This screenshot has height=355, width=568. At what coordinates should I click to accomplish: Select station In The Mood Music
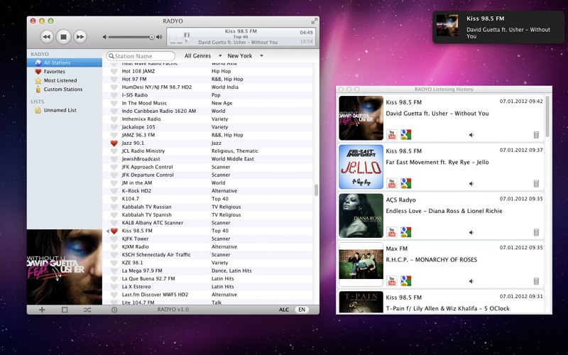(207, 103)
